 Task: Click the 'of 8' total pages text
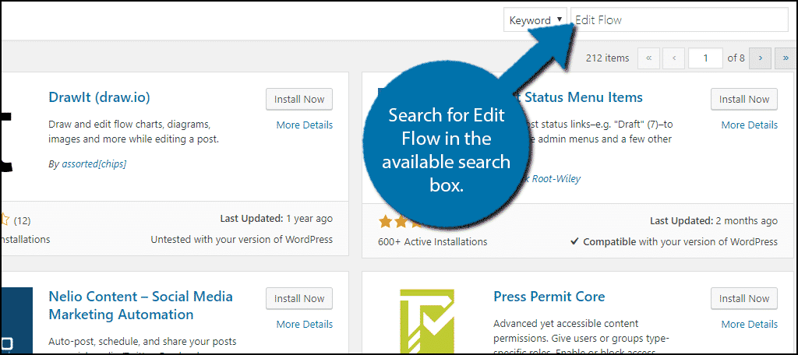point(736,58)
